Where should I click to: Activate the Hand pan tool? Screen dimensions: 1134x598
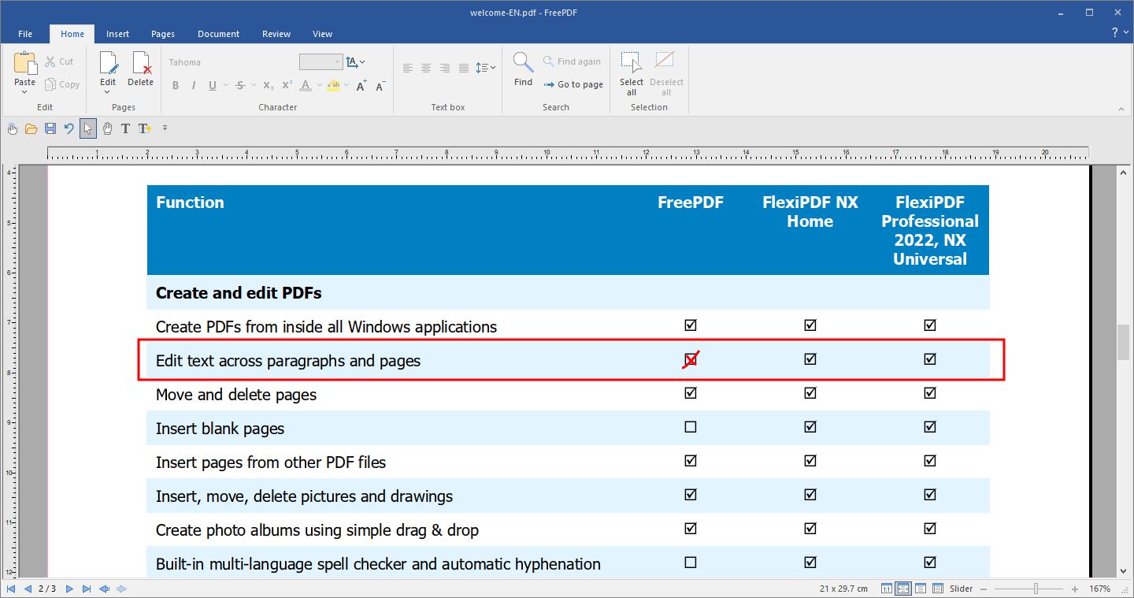click(106, 129)
